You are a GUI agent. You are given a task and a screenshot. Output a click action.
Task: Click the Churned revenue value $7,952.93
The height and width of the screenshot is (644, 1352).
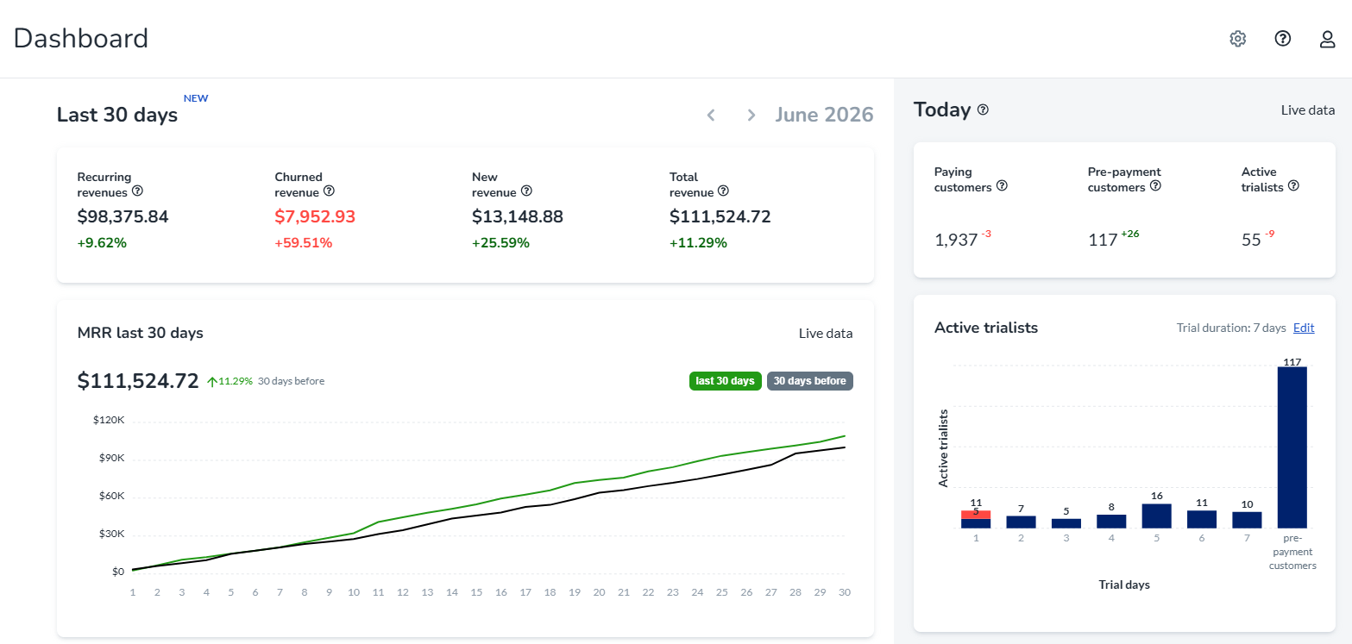[315, 217]
